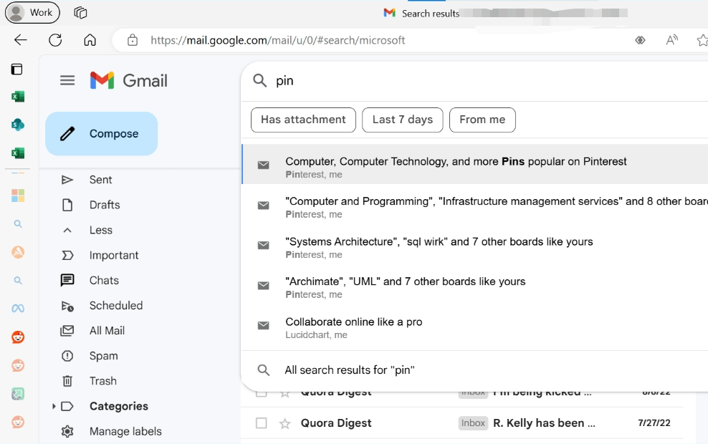Click envelope icon of Lucidchart suggestion
708x444 pixels.
click(x=263, y=325)
